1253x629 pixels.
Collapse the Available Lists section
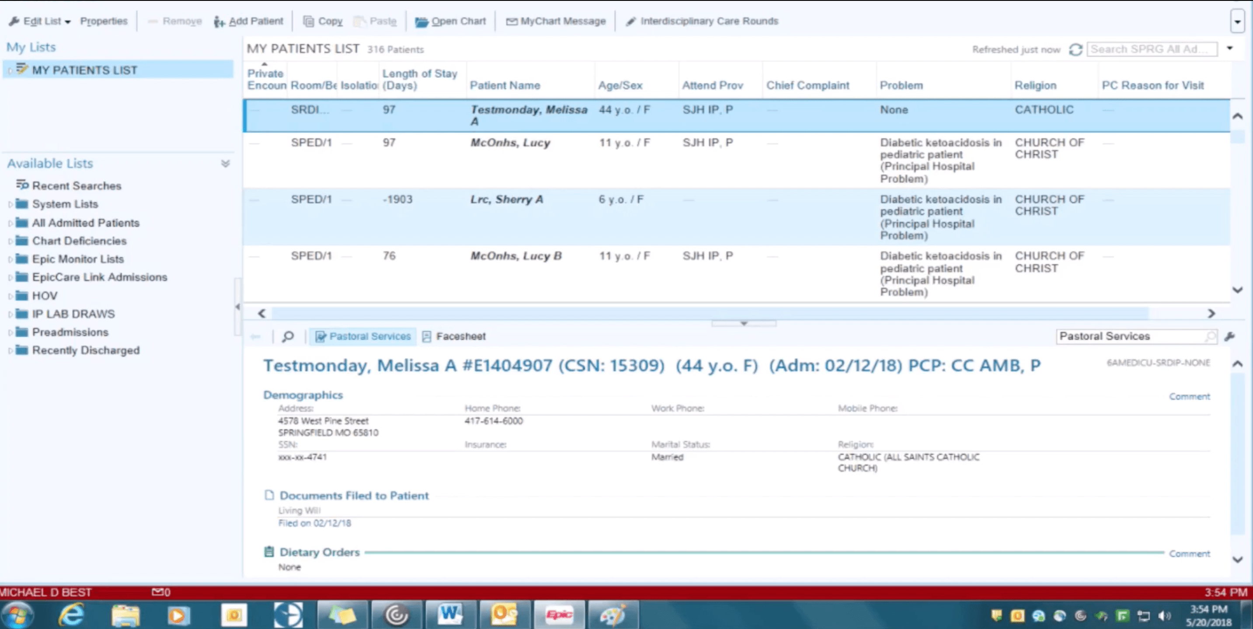coord(225,164)
